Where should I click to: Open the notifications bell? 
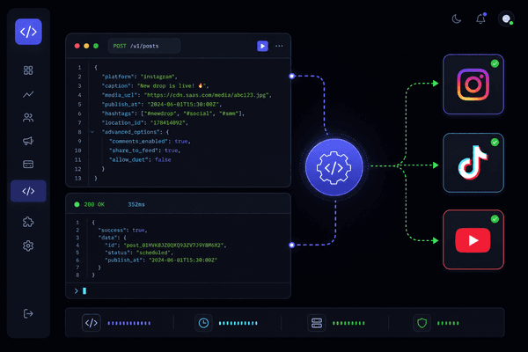480,18
